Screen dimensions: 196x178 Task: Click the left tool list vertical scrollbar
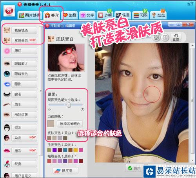pos(41,91)
